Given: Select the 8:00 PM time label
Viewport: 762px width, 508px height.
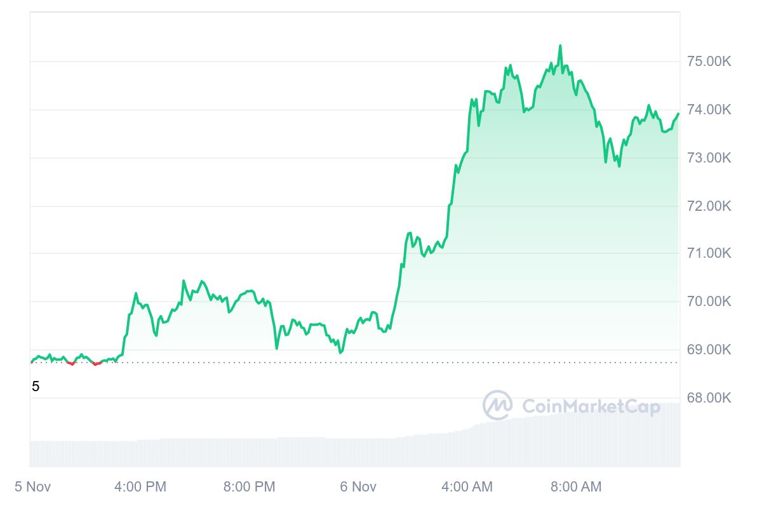Looking at the screenshot, I should pos(250,487).
